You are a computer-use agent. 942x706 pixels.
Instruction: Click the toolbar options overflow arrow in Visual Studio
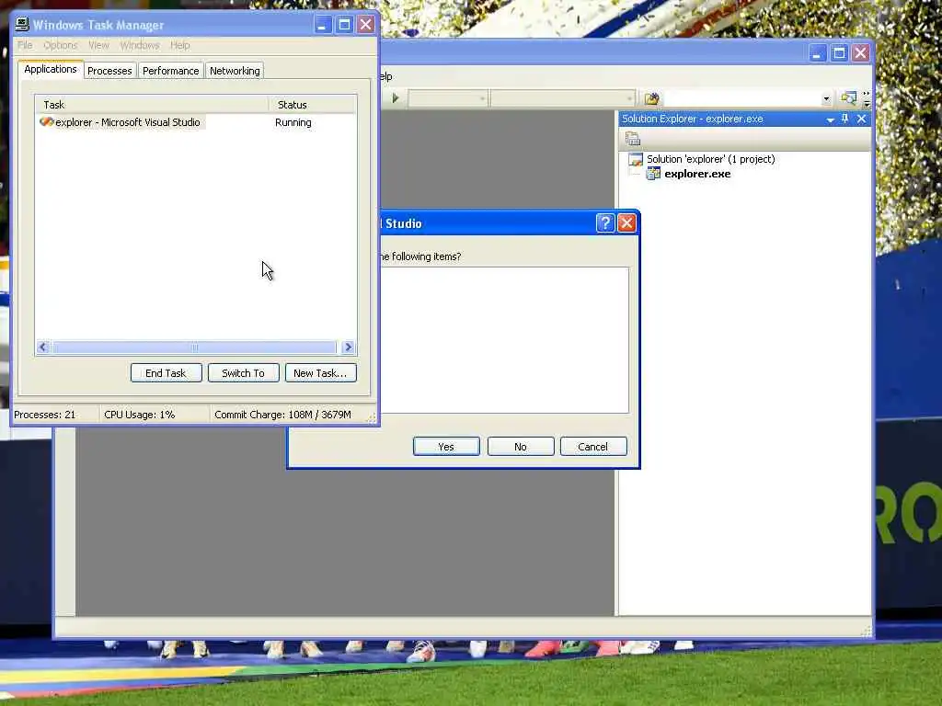coord(867,98)
